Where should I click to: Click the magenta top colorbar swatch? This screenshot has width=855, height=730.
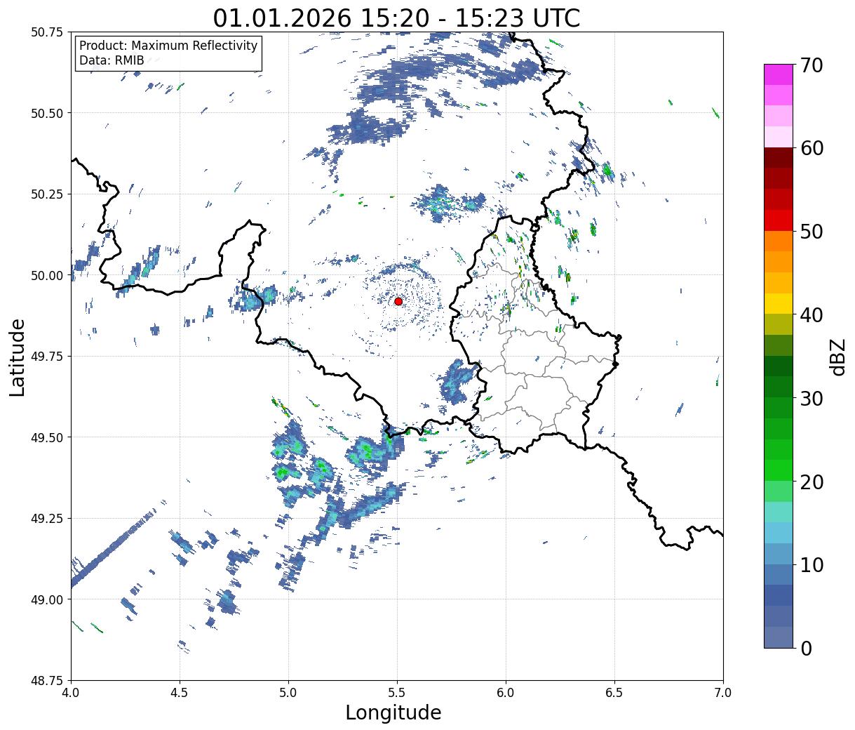coord(779,74)
